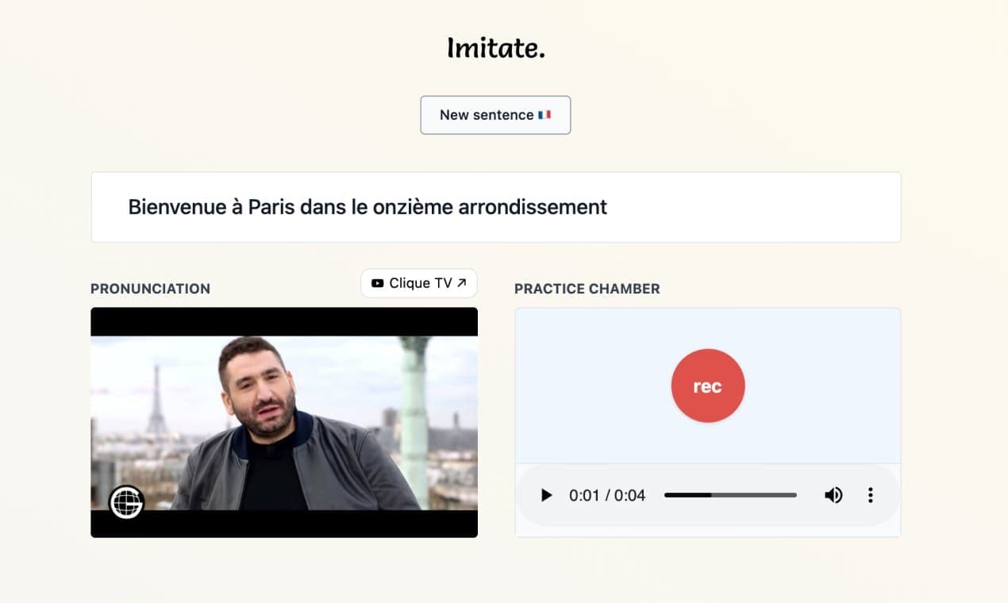Open the audio player three-dot options menu
This screenshot has height=603, width=1008.
coord(871,495)
